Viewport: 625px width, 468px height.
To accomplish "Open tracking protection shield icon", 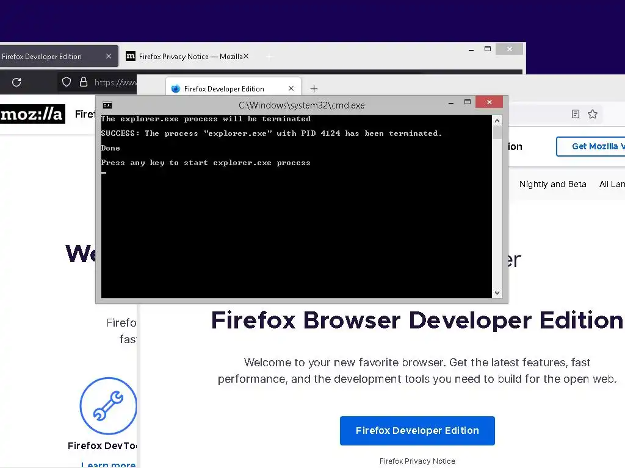I will (x=67, y=82).
